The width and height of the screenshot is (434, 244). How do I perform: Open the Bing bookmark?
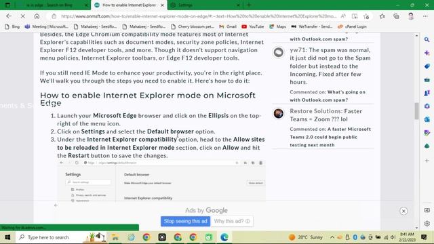[x=12, y=26]
